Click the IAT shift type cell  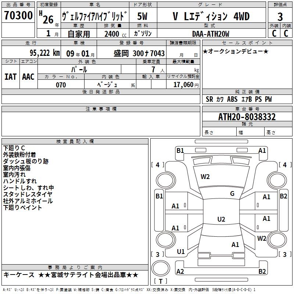tap(10, 76)
